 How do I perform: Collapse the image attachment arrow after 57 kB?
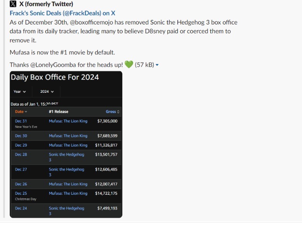(x=157, y=65)
